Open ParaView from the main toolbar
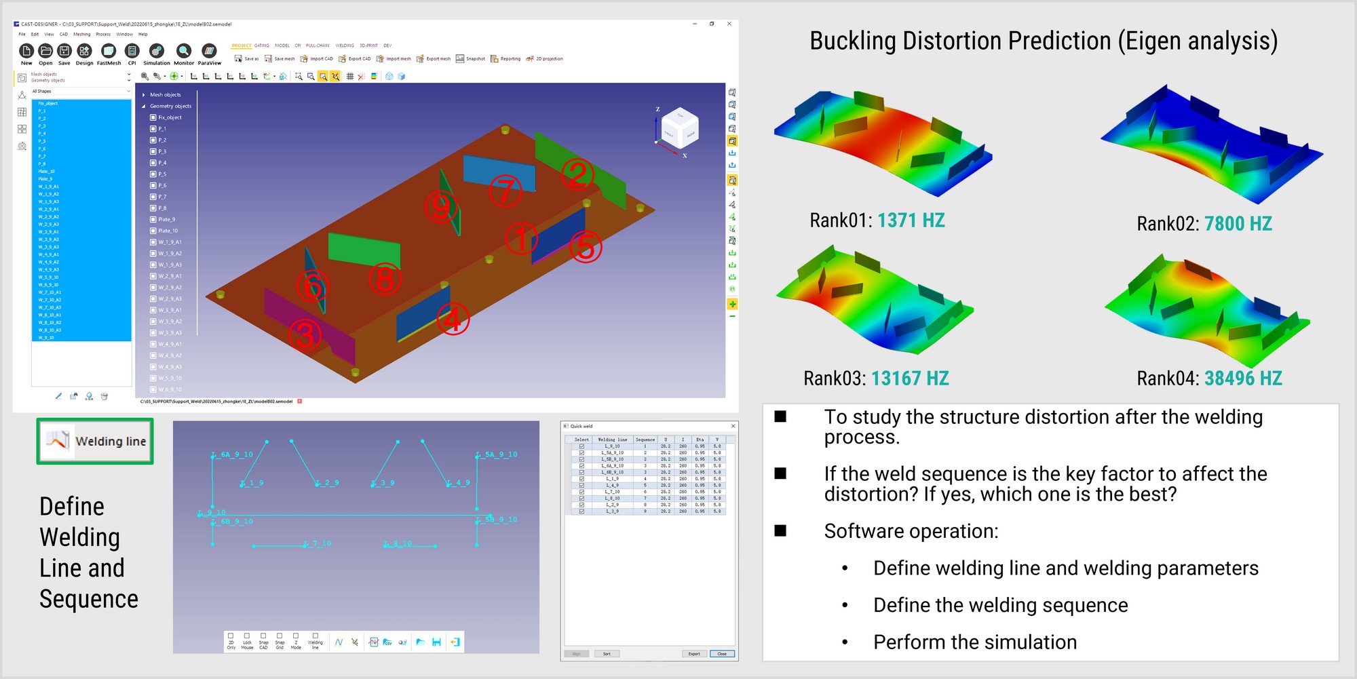 [209, 52]
